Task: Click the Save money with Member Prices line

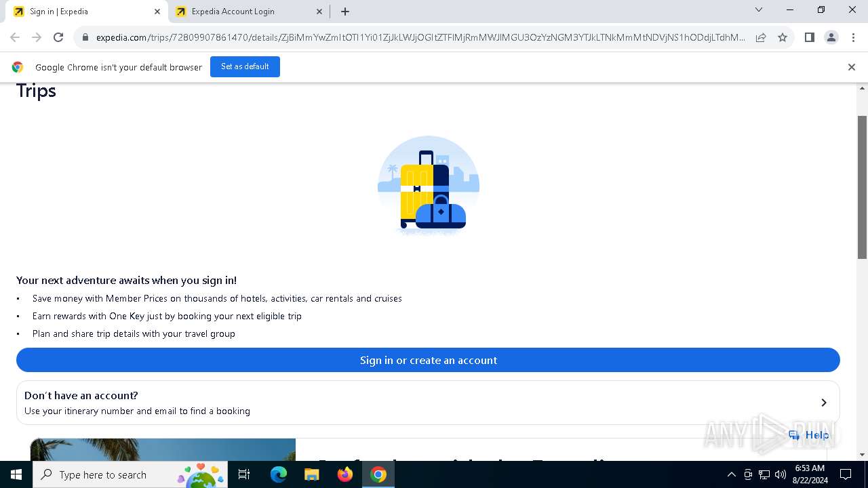Action: (217, 298)
